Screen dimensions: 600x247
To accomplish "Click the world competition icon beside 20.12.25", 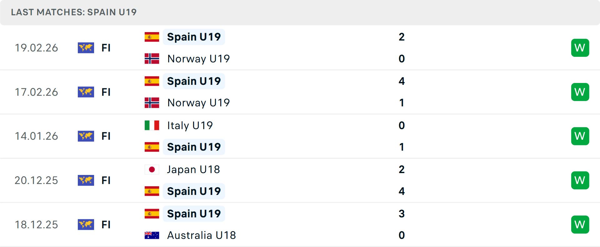I will pos(86,180).
